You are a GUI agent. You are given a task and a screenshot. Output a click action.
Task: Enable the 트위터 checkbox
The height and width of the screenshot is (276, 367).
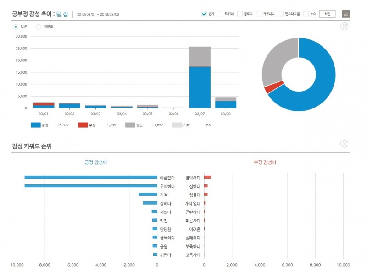221,14
